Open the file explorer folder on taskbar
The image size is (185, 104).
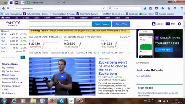[x=33, y=101]
